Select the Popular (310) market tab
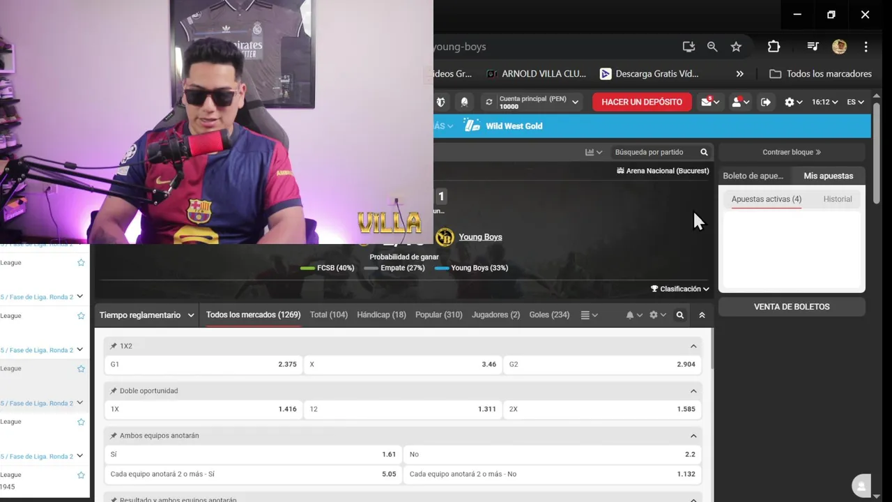The image size is (892, 502). (439, 315)
